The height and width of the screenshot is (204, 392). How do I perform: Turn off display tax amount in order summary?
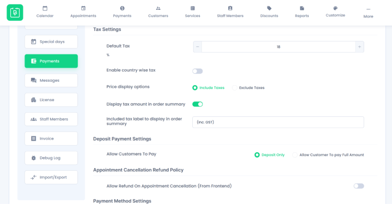(198, 104)
